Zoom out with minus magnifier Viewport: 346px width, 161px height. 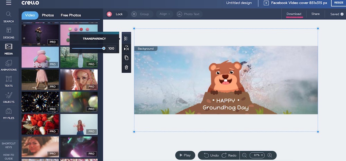[244, 155]
